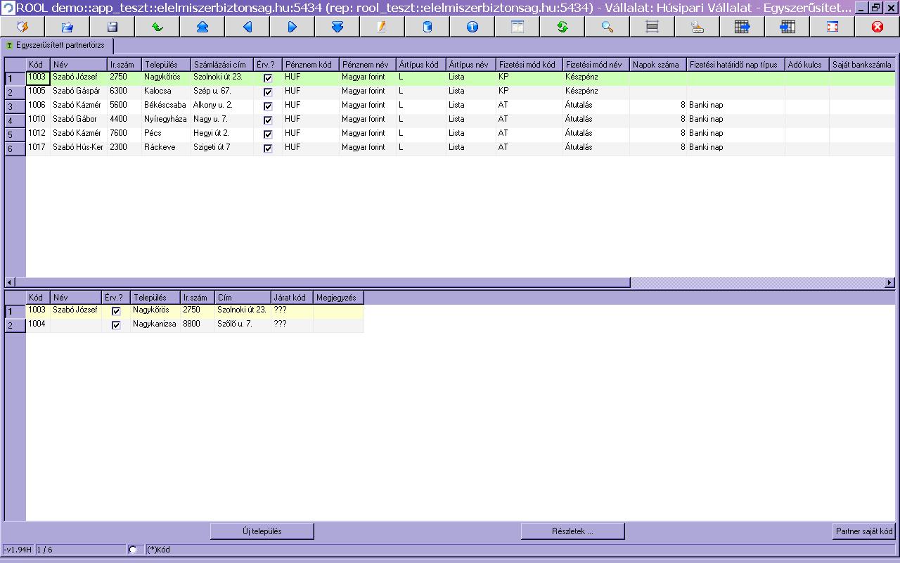This screenshot has width=900, height=563.
Task: Click the floppy disk save icon
Action: click(x=112, y=27)
